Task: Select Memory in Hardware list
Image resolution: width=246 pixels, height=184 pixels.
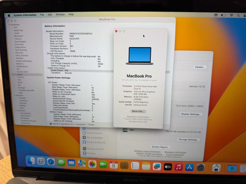Action: (20, 64)
